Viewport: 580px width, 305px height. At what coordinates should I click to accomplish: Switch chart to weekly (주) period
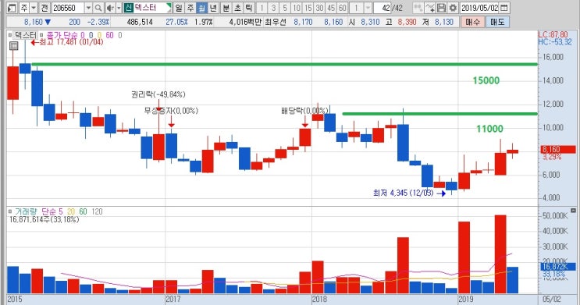tap(190, 8)
